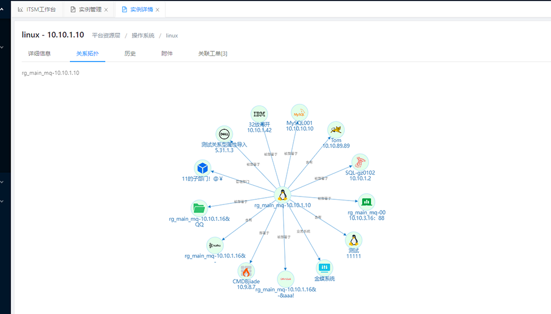This screenshot has width=551, height=314.
Task: Click the MySQL001 10.10.10.10 label
Action: tap(300, 126)
